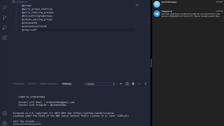Click the line '@indian_earning_groups'

pyautogui.click(x=37, y=20)
